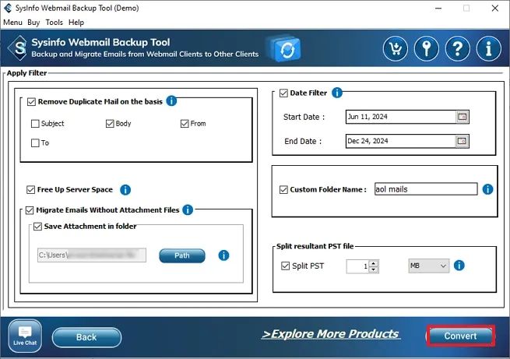The height and width of the screenshot is (359, 510).
Task: Click the blue sync folder icon
Action: [284, 49]
